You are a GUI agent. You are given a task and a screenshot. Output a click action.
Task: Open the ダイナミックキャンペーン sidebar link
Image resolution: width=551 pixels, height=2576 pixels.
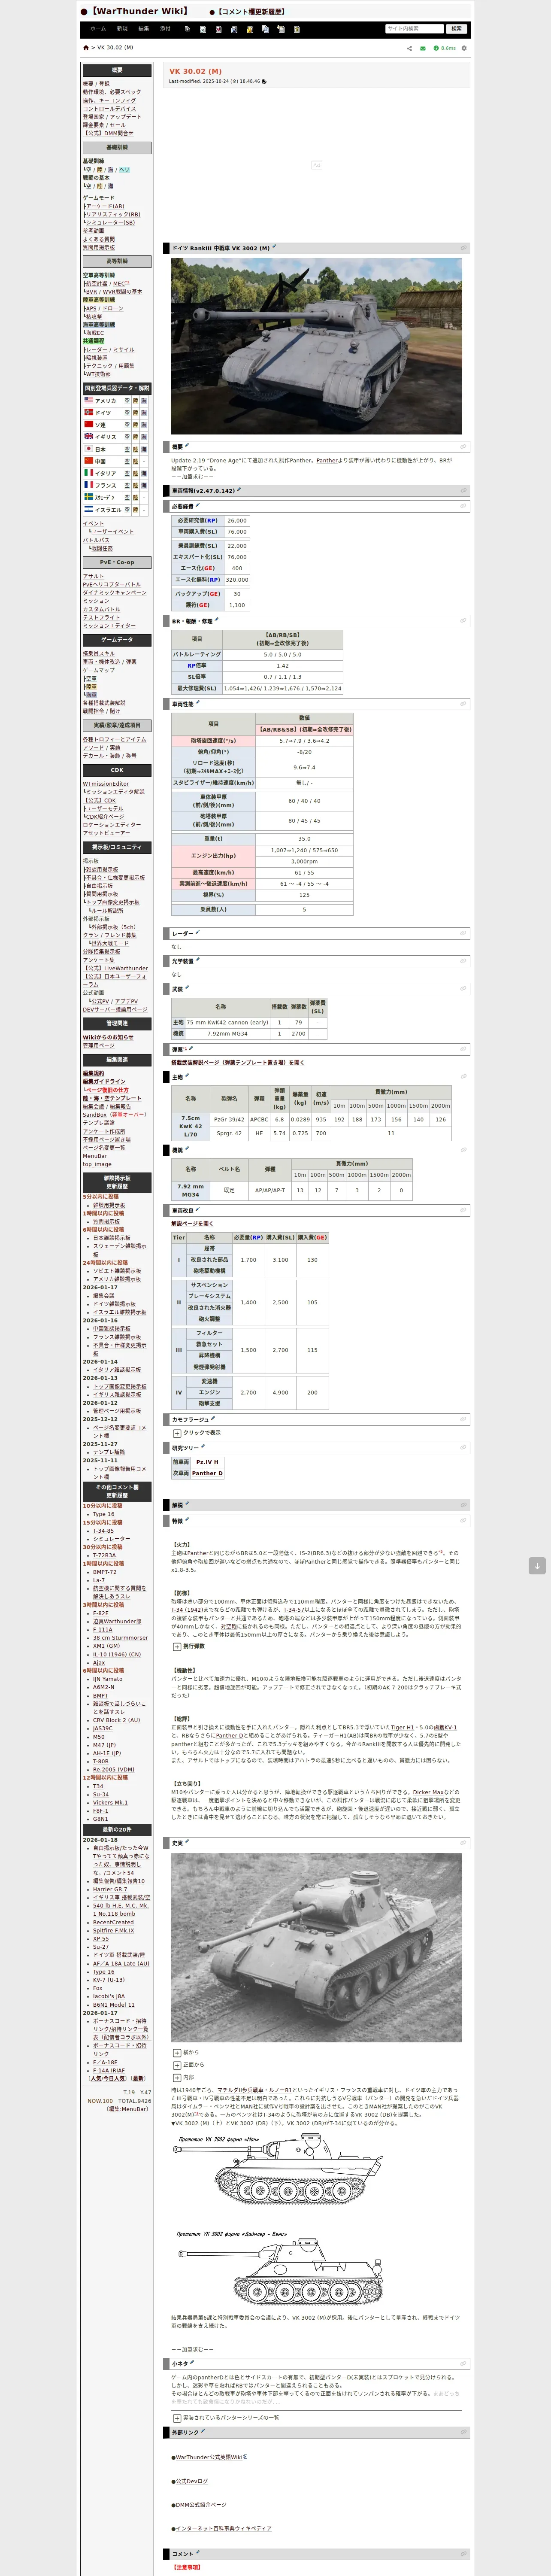[114, 593]
